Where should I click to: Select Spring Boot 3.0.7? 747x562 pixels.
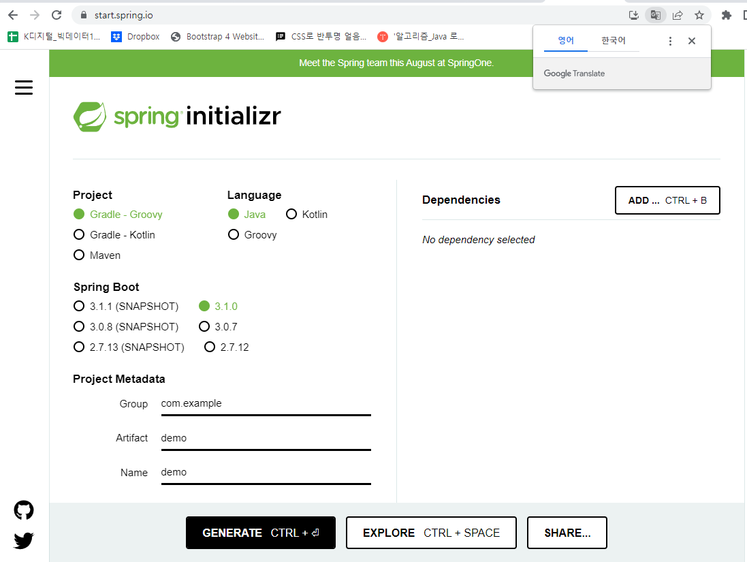click(218, 327)
